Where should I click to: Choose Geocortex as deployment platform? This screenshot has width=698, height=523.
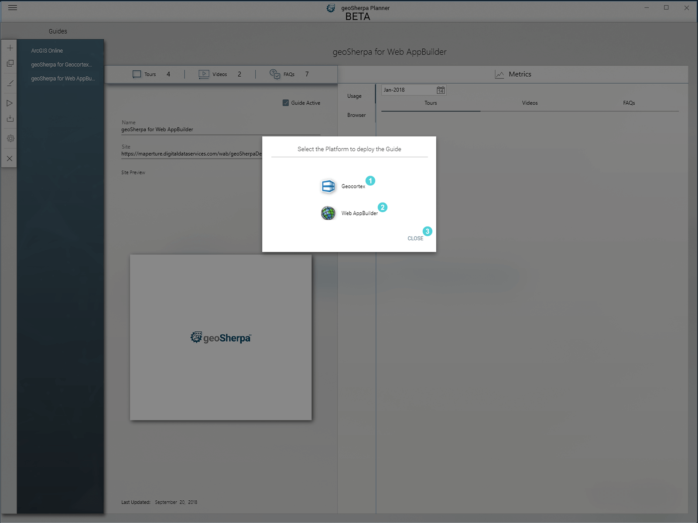point(353,187)
